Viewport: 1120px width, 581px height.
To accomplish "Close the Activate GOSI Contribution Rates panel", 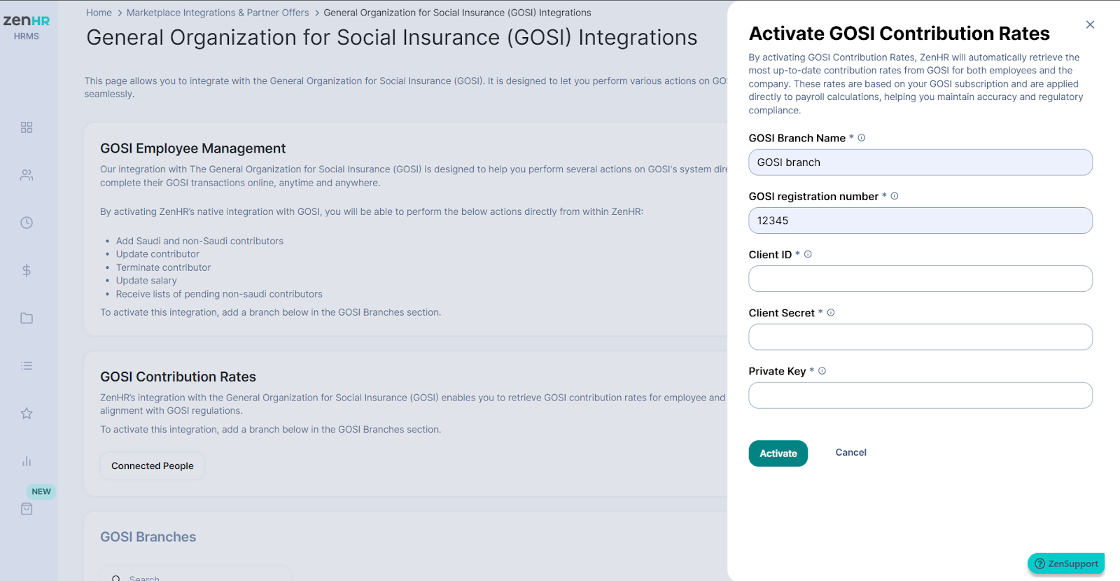I will pos(1090,24).
